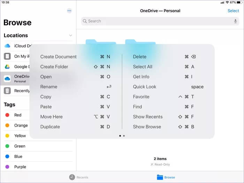The width and height of the screenshot is (244, 183).
Task: Choose the Blue tag
Action: (38, 157)
